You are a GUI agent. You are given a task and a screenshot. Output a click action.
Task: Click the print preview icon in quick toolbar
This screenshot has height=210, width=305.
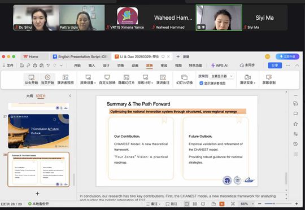(41, 65)
